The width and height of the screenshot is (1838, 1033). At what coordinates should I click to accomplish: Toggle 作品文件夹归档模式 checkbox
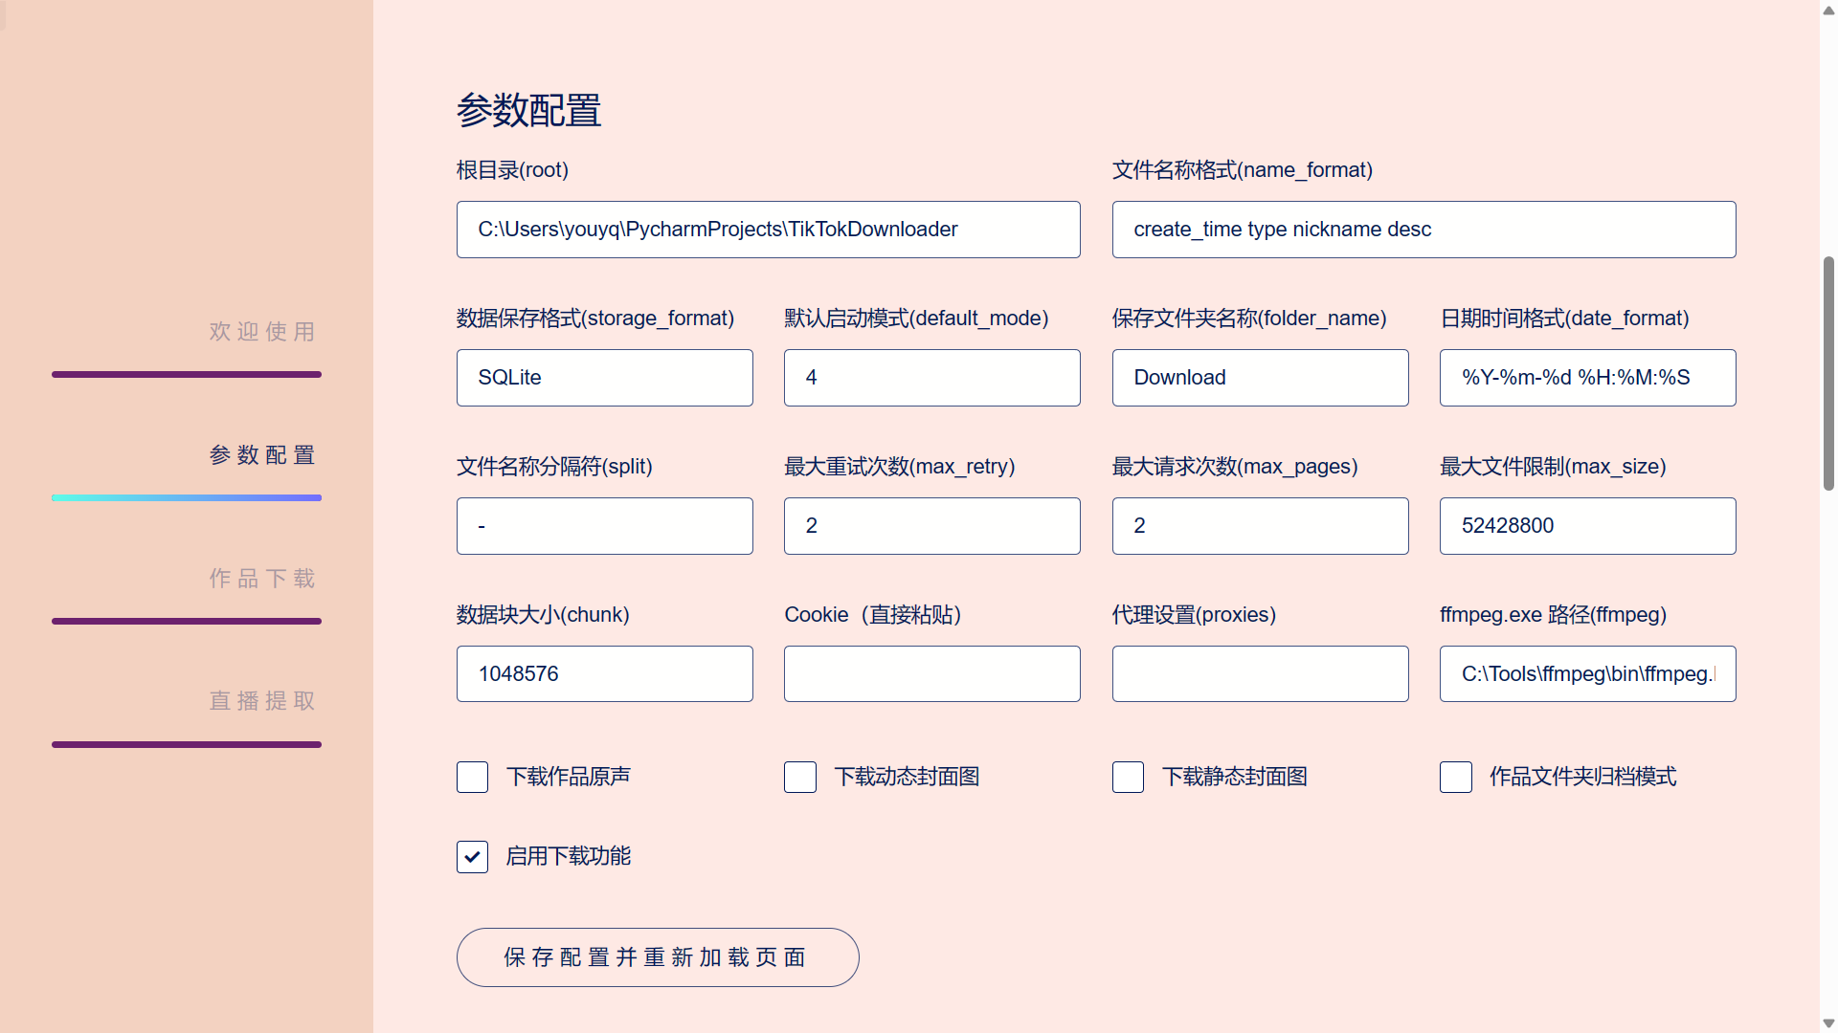point(1453,776)
